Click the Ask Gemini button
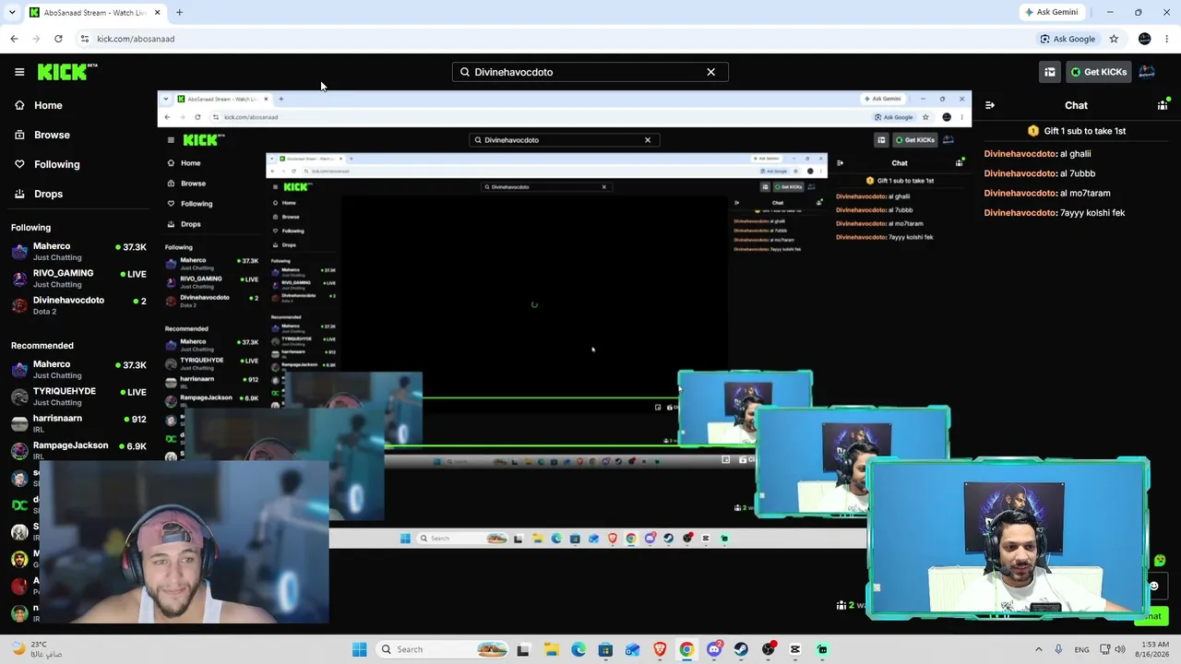This screenshot has height=664, width=1181. coord(1051,12)
